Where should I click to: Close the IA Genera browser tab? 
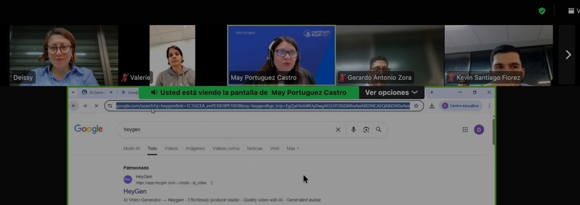tap(111, 93)
